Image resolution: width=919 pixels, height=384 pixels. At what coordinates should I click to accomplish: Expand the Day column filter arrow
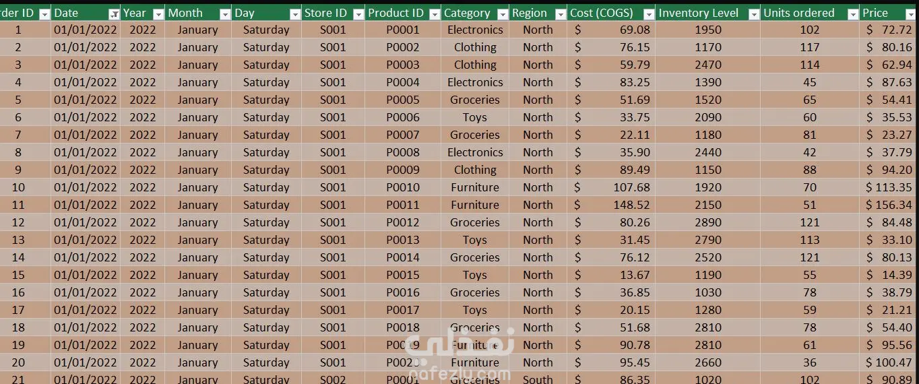294,13
